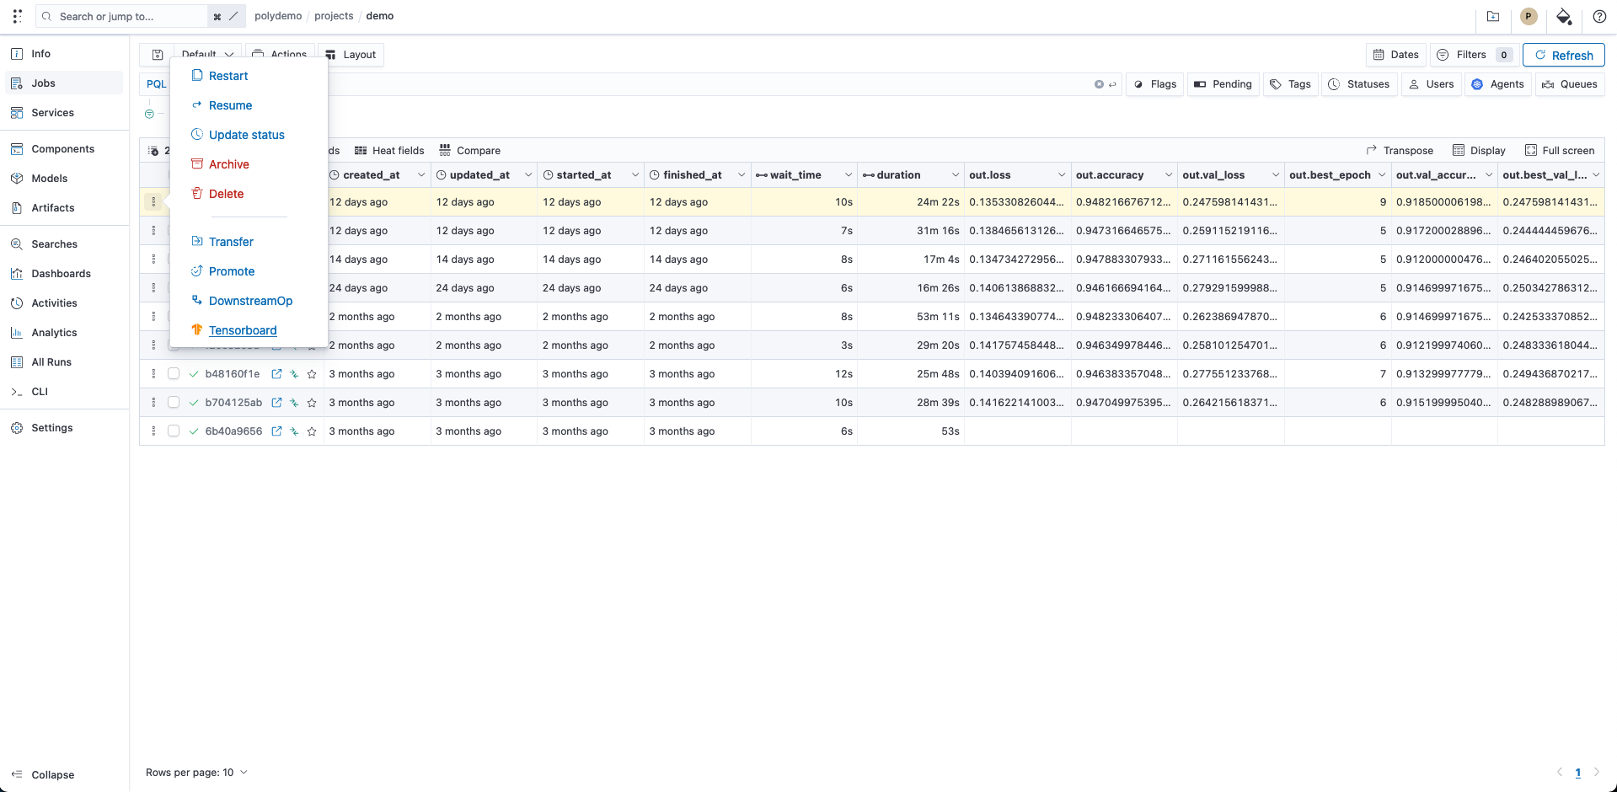This screenshot has height=792, width=1617.
Task: Open the app grid icon at top left
Action: coord(17,16)
